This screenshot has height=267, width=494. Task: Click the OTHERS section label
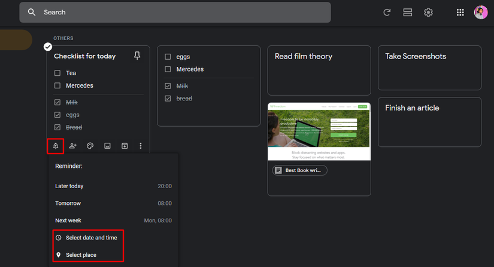63,38
